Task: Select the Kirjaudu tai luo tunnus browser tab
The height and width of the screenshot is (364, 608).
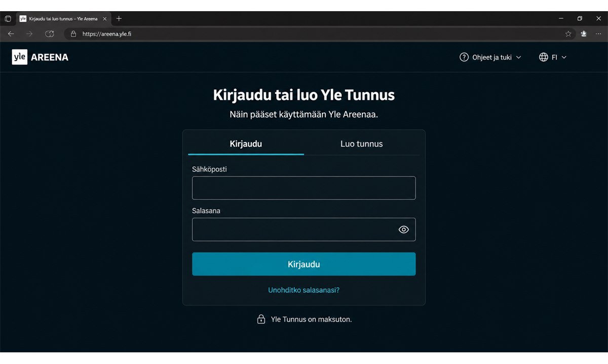Action: coord(63,19)
